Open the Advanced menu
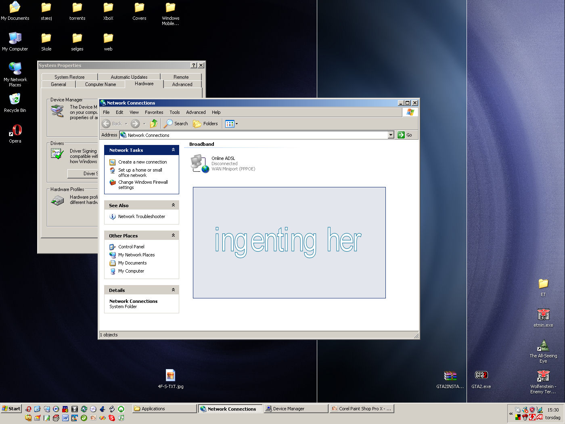Viewport: 565px width, 424px height. tap(196, 112)
